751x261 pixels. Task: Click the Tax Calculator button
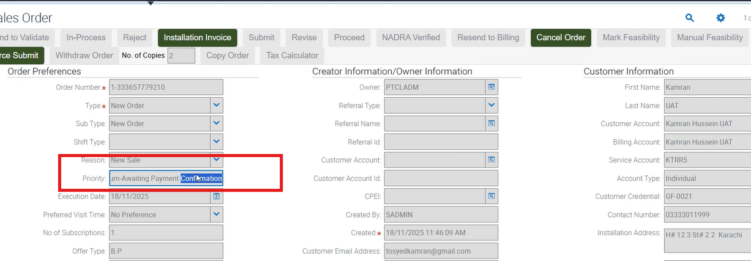click(292, 56)
